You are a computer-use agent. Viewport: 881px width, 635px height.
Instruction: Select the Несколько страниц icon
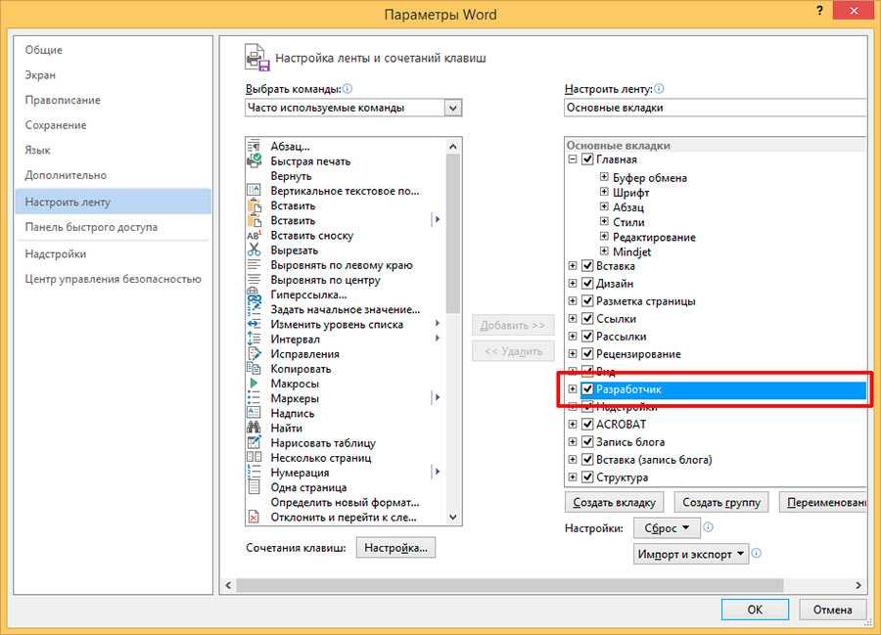pos(254,458)
